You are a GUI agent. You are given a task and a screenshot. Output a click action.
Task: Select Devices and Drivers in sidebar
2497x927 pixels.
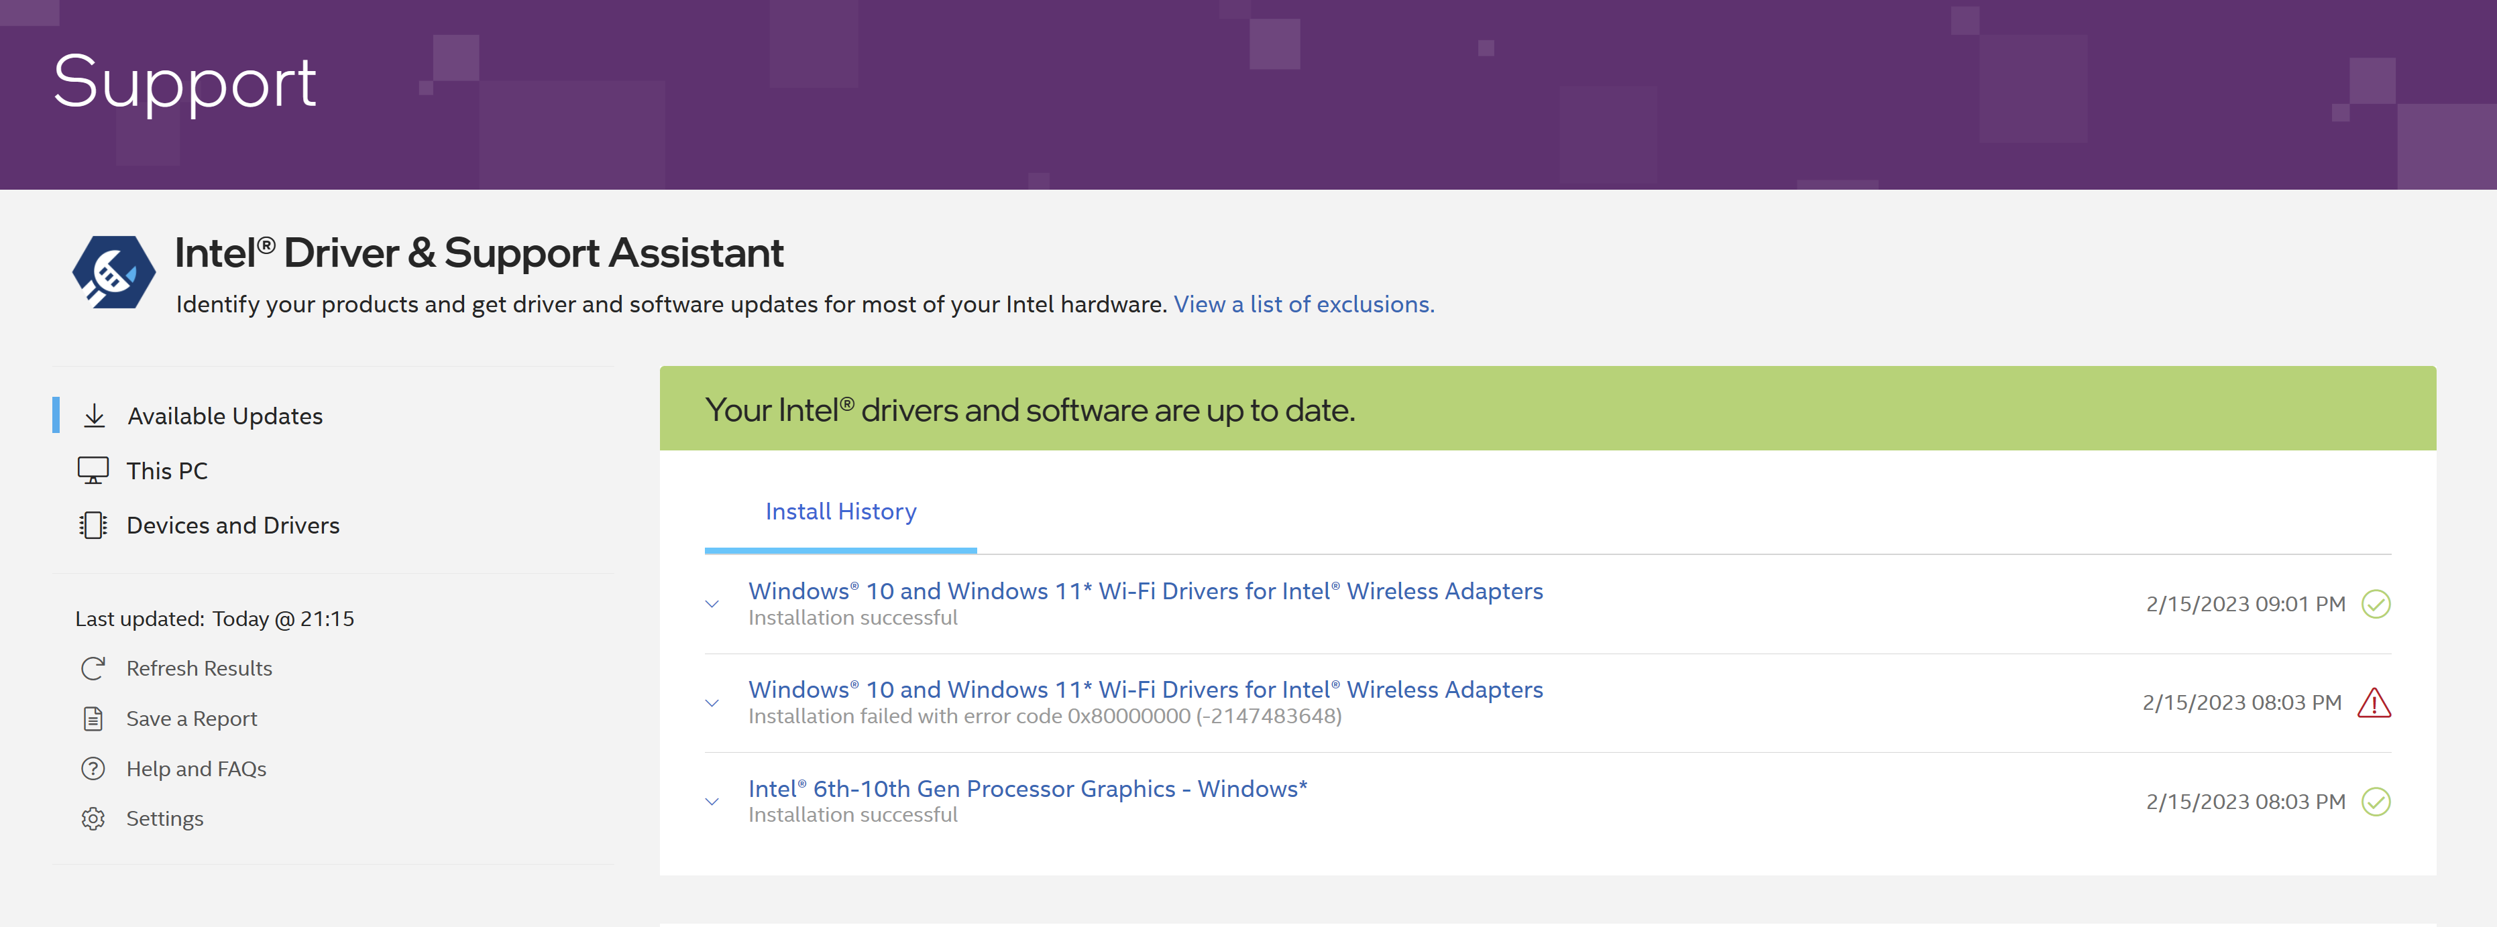[x=233, y=525]
